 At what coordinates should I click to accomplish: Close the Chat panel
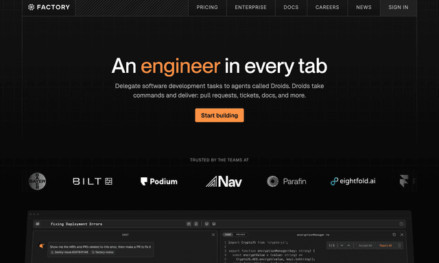point(213,235)
